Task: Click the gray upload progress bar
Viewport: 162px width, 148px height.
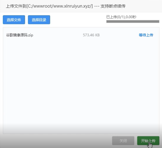Action: 133,21
